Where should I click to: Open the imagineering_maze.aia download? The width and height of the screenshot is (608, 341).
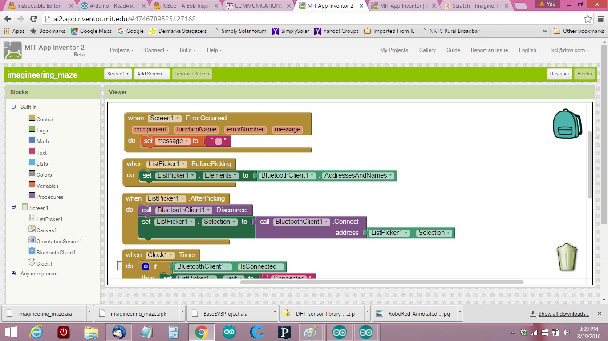45,313
